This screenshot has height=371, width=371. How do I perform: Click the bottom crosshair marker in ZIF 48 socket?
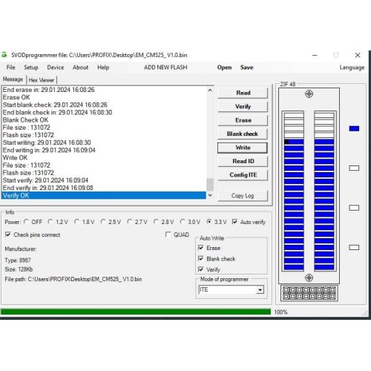pyautogui.click(x=309, y=278)
